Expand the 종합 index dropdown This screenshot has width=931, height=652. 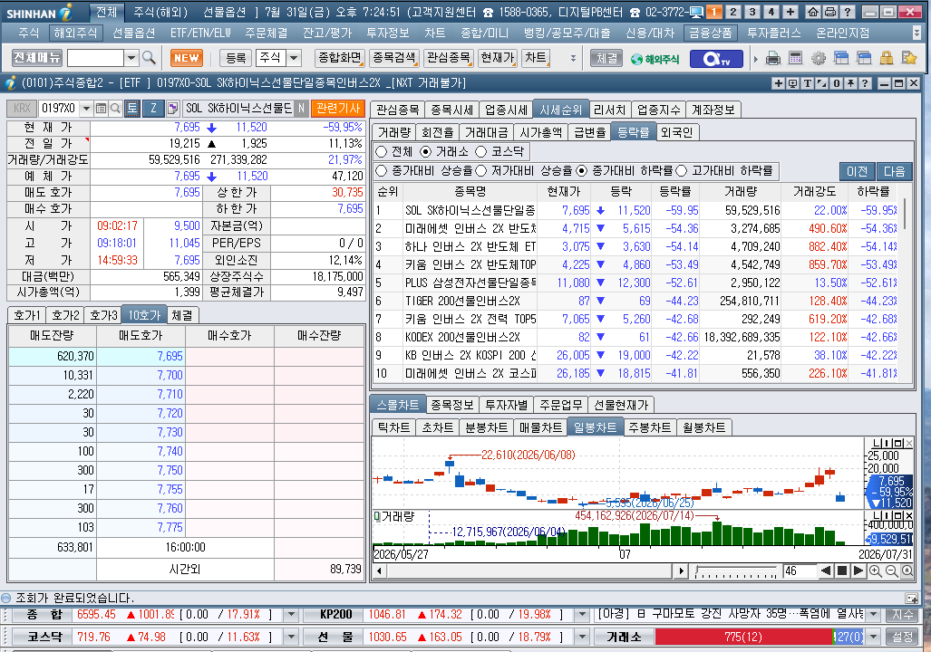tap(291, 615)
